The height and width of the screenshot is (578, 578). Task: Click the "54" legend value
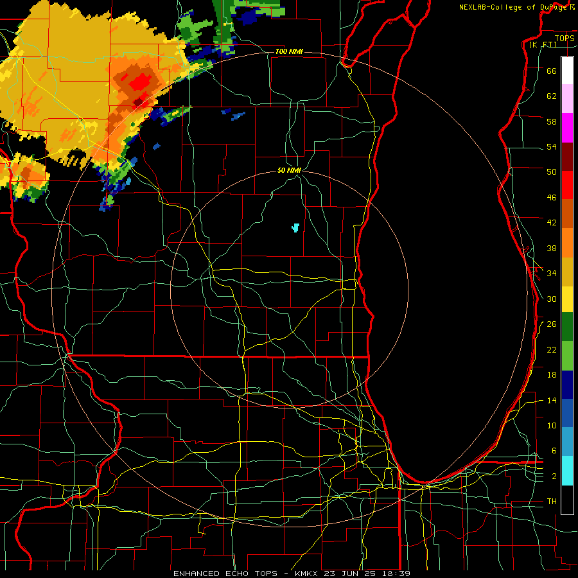[x=552, y=146]
